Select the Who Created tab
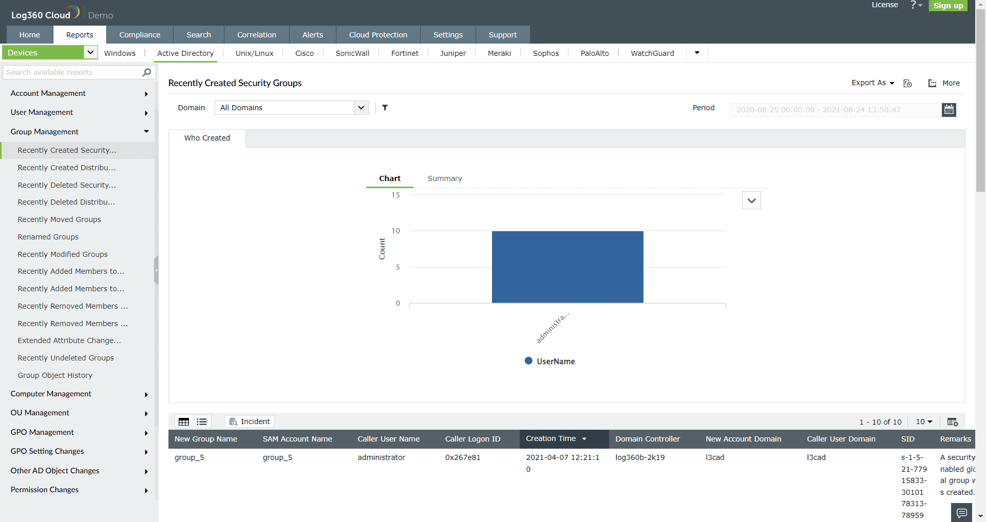This screenshot has width=986, height=522. coord(207,138)
